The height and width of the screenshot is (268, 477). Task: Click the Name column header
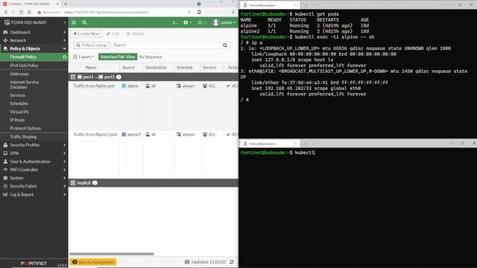tap(91, 68)
